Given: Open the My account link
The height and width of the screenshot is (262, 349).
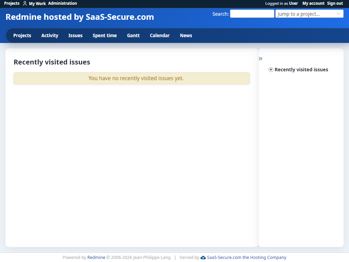Looking at the screenshot, I should pos(314,3).
